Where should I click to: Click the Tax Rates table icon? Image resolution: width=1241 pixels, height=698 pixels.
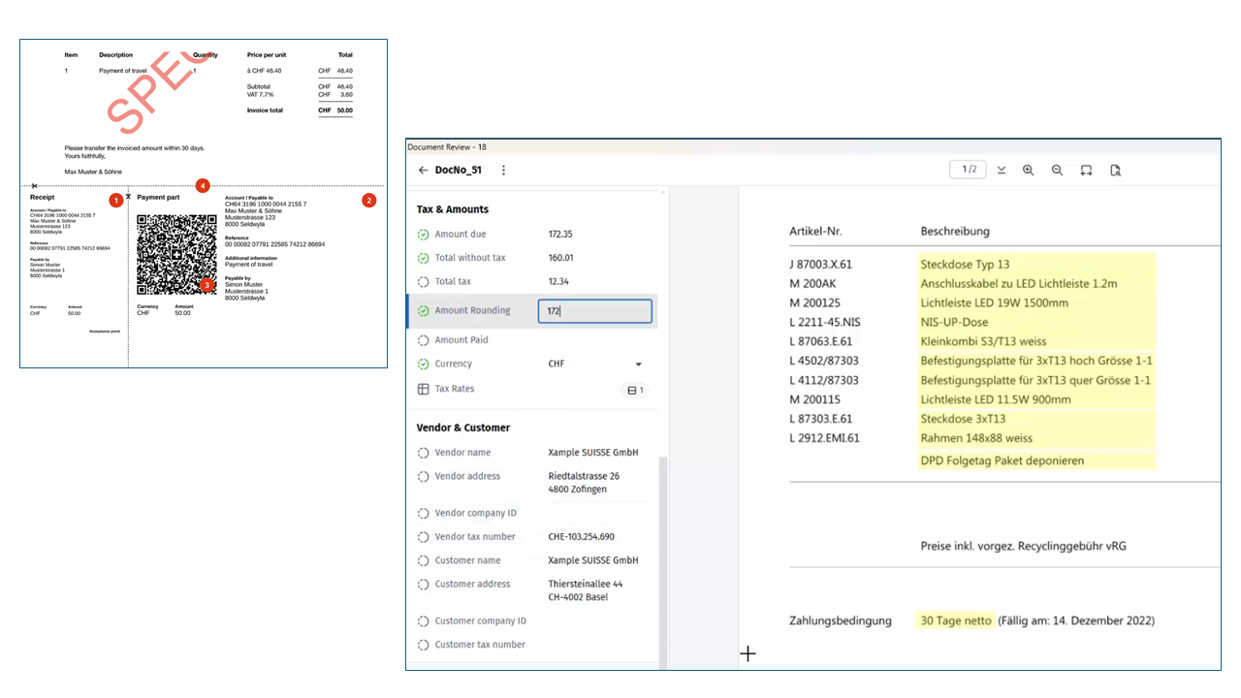pyautogui.click(x=423, y=389)
